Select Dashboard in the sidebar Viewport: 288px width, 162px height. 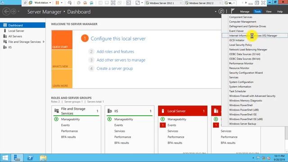(23, 25)
